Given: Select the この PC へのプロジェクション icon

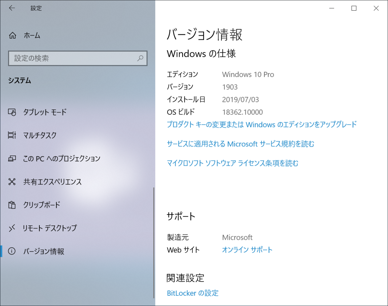Looking at the screenshot, I should [x=12, y=158].
